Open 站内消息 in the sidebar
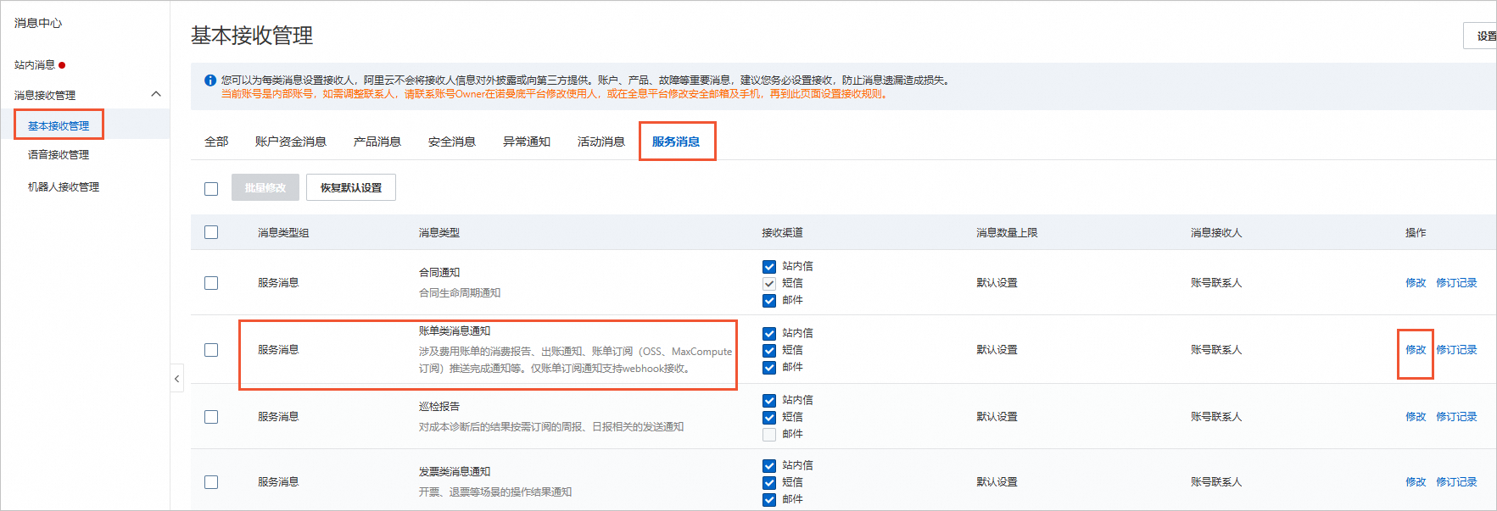The height and width of the screenshot is (511, 1497). click(x=35, y=65)
